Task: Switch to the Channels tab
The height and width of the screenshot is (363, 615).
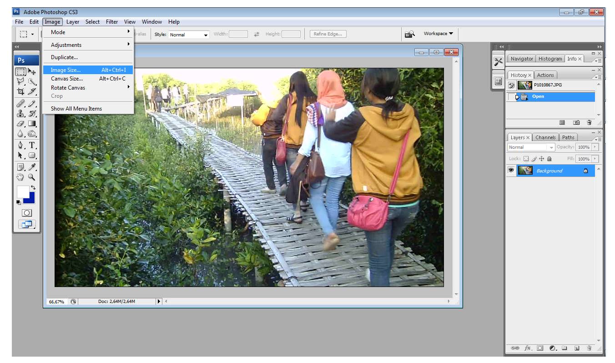Action: tap(545, 137)
